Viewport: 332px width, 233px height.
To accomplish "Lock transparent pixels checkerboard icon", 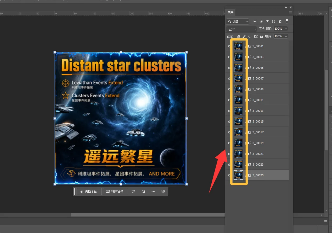I will [238, 36].
